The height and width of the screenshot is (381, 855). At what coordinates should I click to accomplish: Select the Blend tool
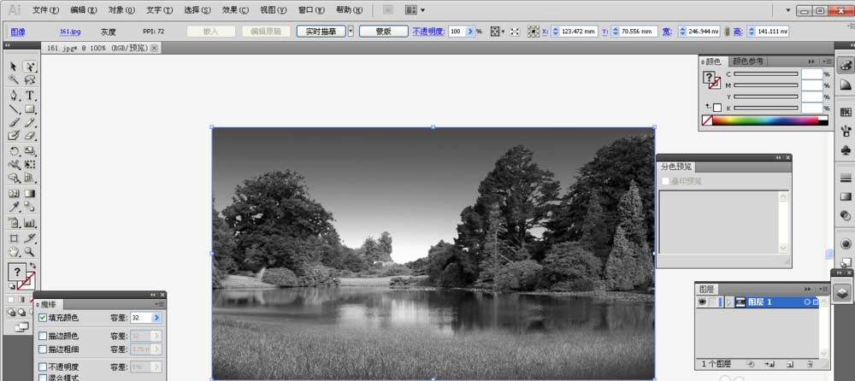point(30,207)
